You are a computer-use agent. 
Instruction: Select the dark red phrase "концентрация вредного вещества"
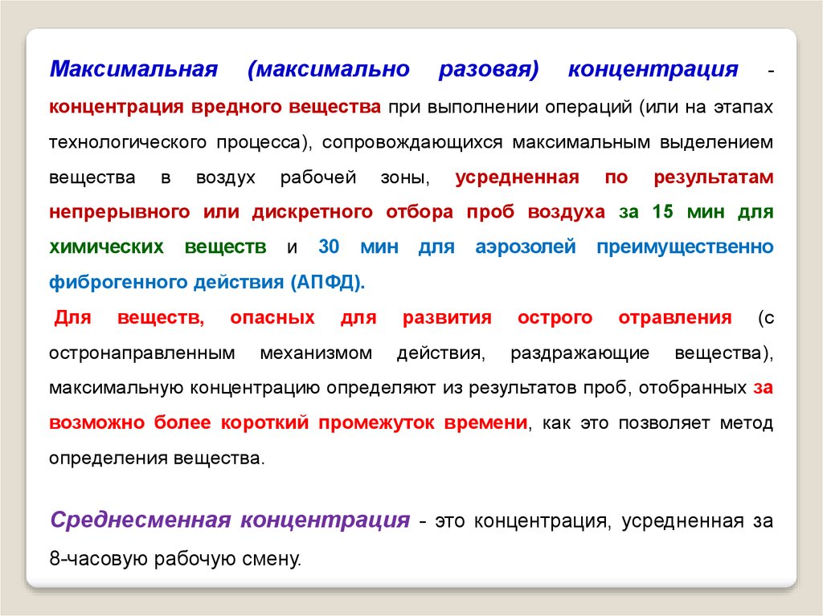pyautogui.click(x=215, y=107)
